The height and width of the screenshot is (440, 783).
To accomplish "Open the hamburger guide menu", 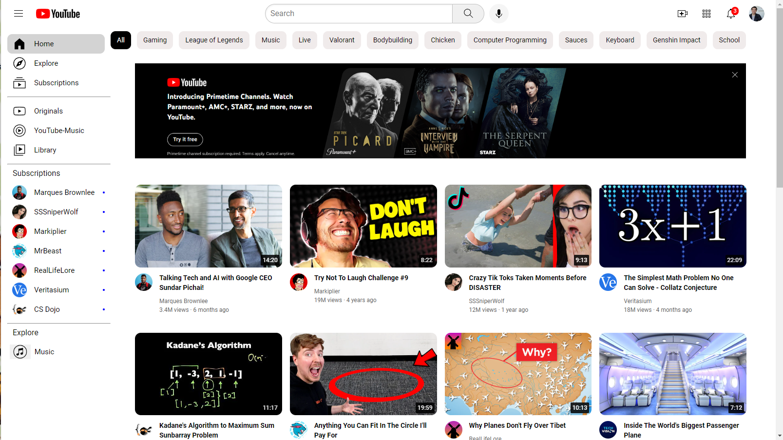I will pyautogui.click(x=19, y=14).
